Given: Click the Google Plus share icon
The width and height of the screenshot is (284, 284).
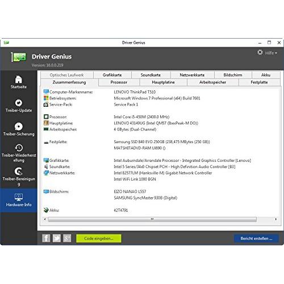Looking at the screenshot, I should (x=67, y=238).
